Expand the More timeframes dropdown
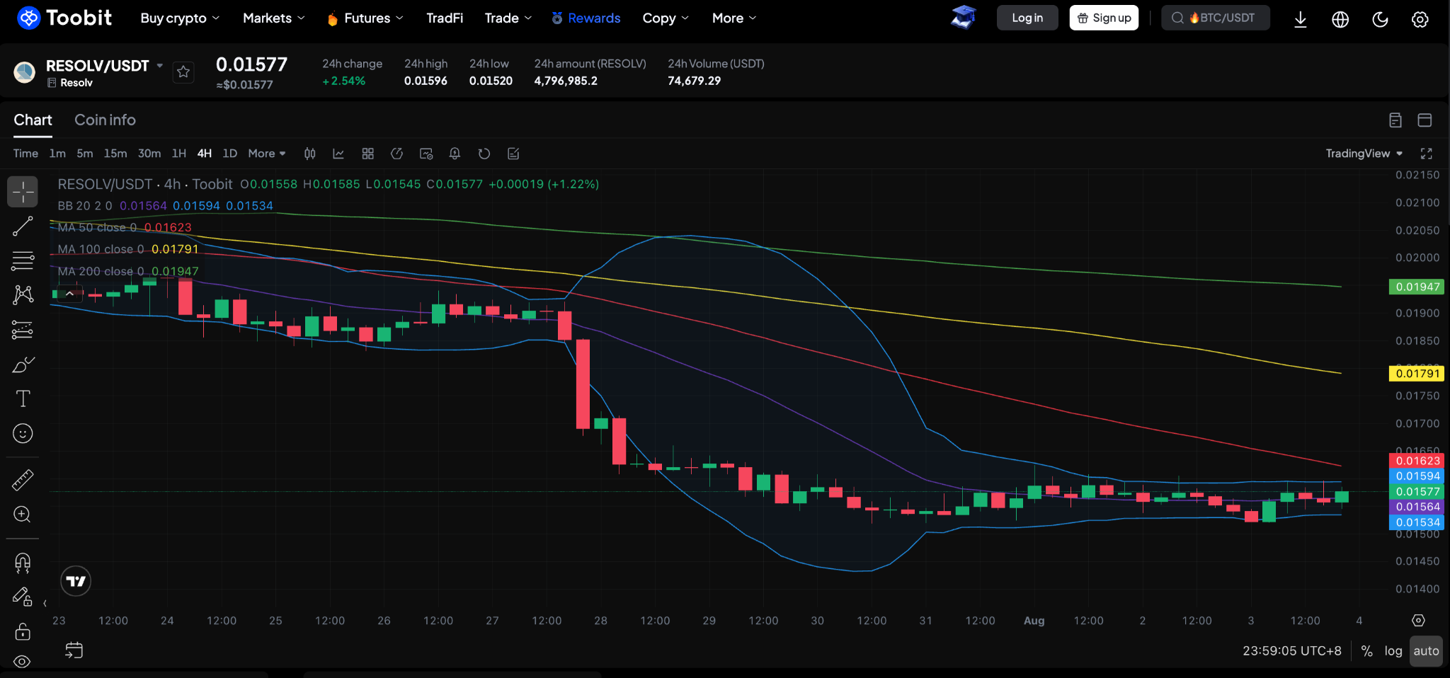The height and width of the screenshot is (678, 1450). tap(267, 154)
